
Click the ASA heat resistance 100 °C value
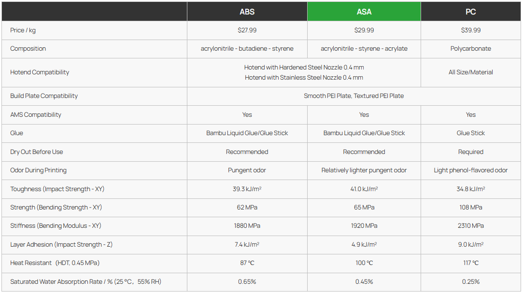point(364,263)
